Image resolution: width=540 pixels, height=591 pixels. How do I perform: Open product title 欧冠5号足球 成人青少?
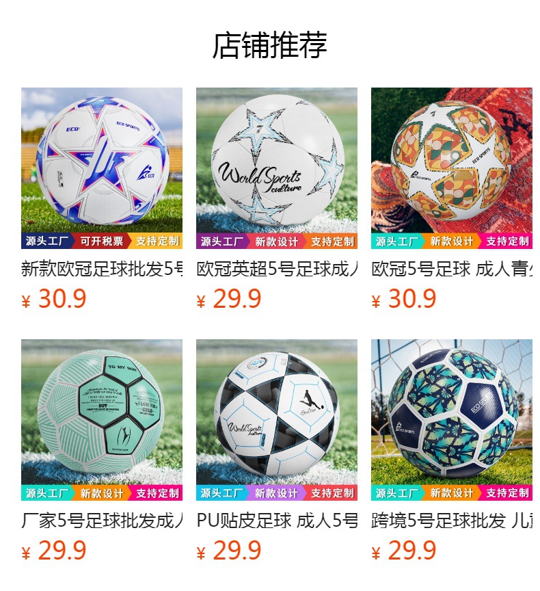pos(452,269)
